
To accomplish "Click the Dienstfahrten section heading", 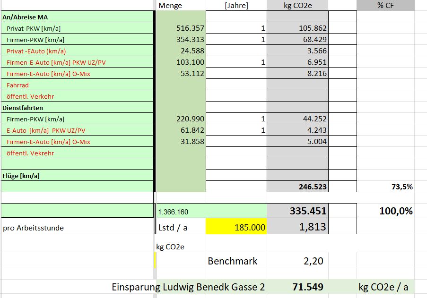I will (x=23, y=108).
